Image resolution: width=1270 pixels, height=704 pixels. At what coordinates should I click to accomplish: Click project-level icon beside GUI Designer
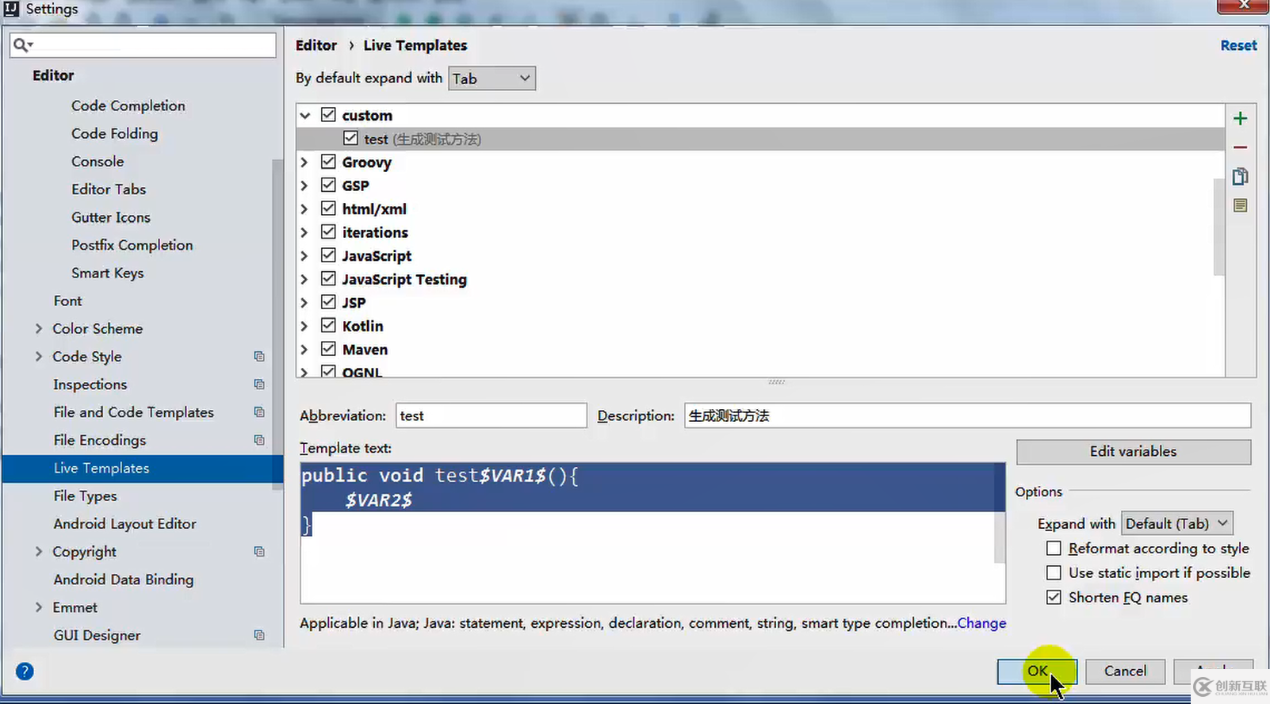[259, 635]
